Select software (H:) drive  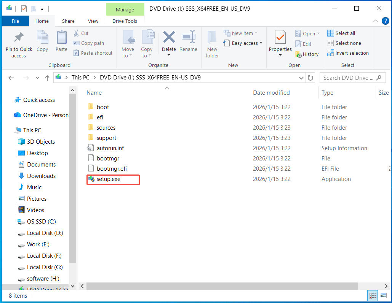tap(38, 279)
